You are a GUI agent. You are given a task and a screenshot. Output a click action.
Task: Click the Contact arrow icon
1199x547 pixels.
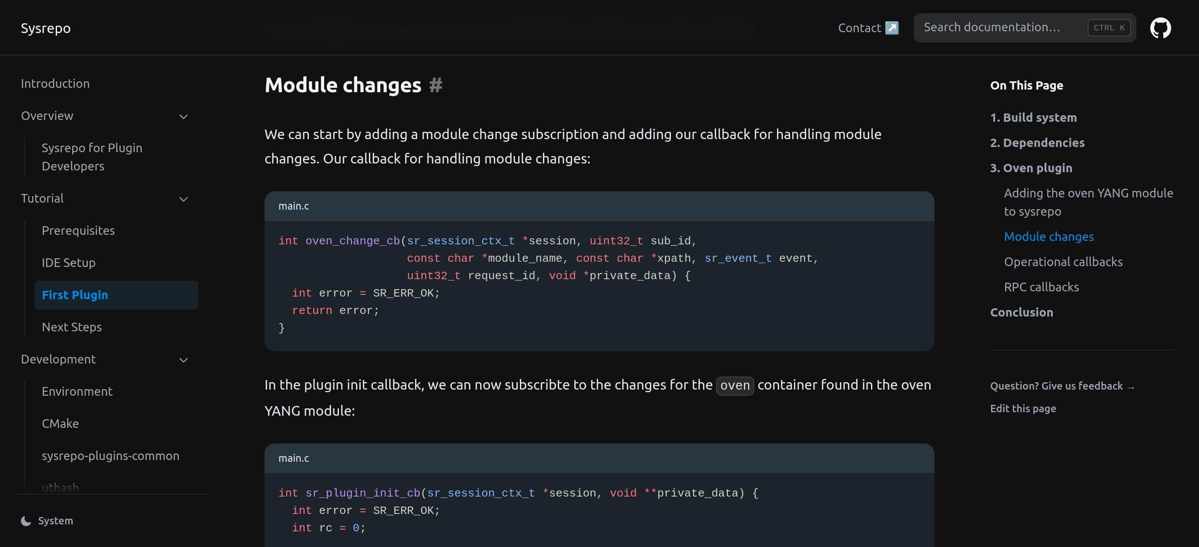(891, 28)
